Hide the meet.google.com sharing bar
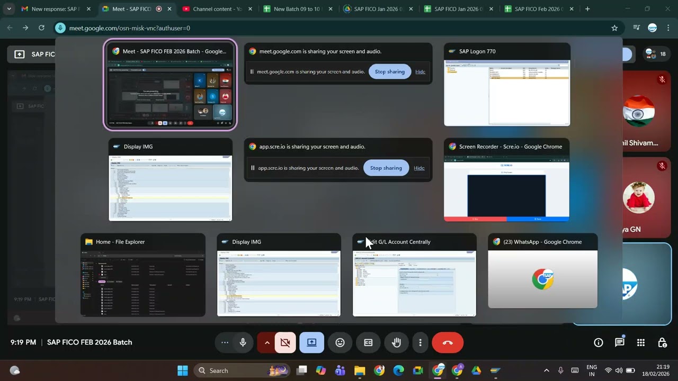Screen dimensions: 678x381 pos(420,71)
